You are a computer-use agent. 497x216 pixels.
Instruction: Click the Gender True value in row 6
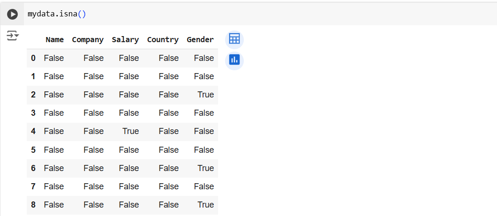click(x=205, y=168)
